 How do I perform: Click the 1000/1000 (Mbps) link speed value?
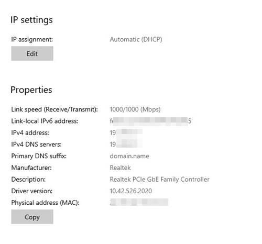[x=135, y=109]
